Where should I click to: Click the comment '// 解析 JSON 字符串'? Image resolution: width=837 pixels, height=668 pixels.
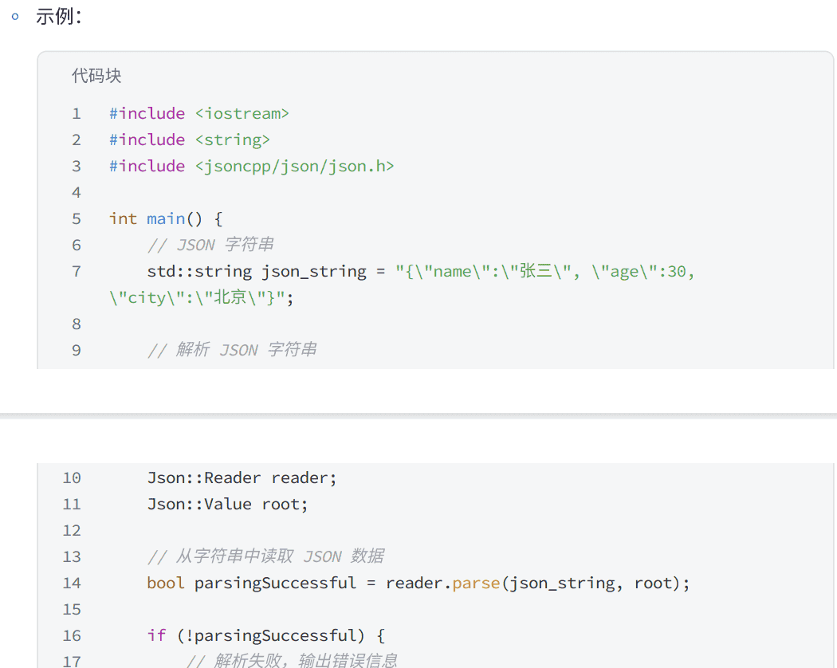coord(232,350)
